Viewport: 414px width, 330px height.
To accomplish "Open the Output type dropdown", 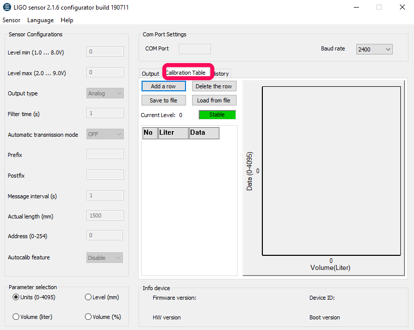I will coord(105,93).
